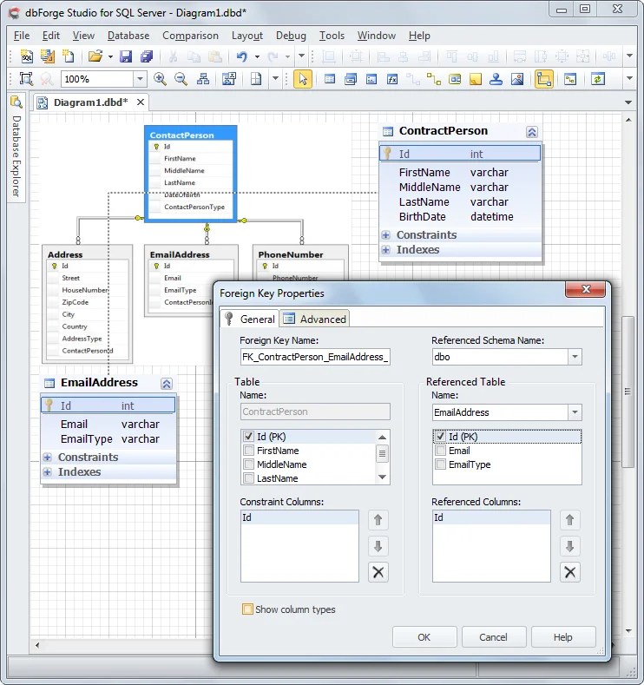The image size is (644, 685).
Task: Expand Indexes in large EmailAddress table
Action: click(47, 472)
